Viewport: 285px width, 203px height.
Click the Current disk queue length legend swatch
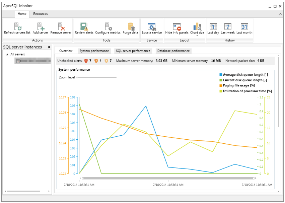pyautogui.click(x=221, y=80)
